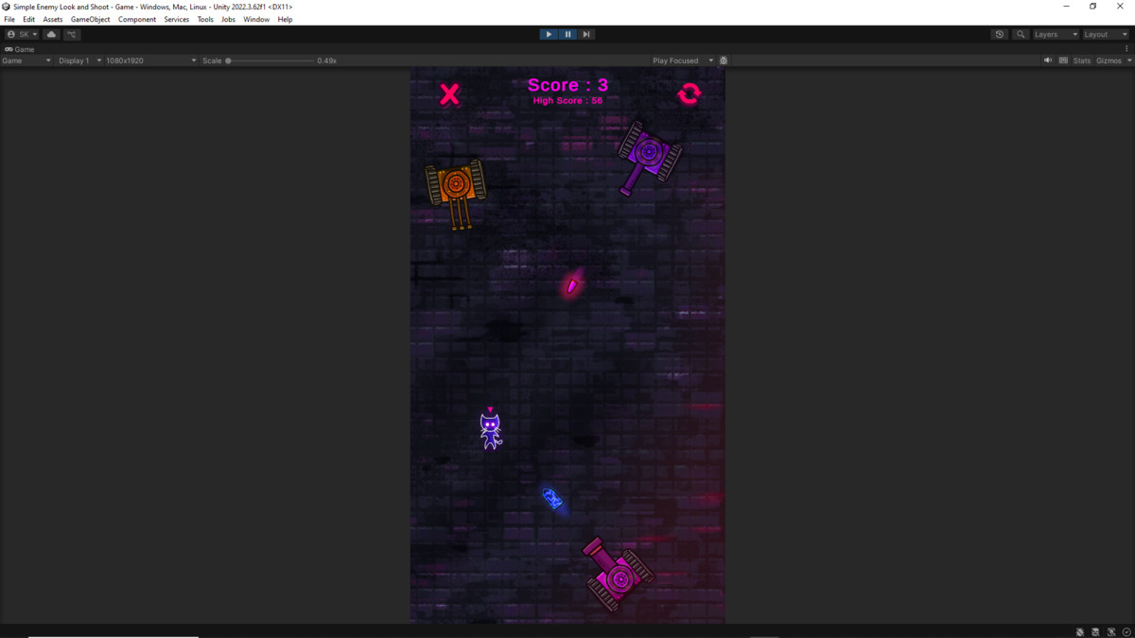Click the SK account dropdown
This screenshot has height=638, width=1135.
coord(21,34)
